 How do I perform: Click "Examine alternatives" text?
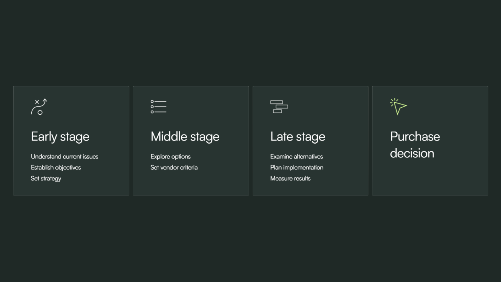[x=296, y=156]
